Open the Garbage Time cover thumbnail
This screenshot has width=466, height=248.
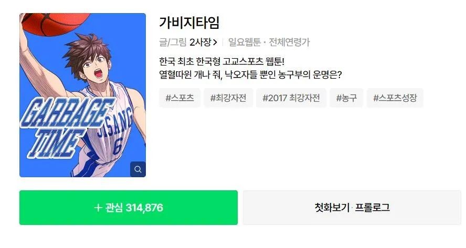click(82, 95)
